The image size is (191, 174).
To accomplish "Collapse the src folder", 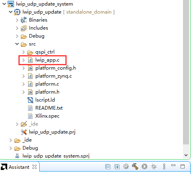I will click(x=17, y=44).
